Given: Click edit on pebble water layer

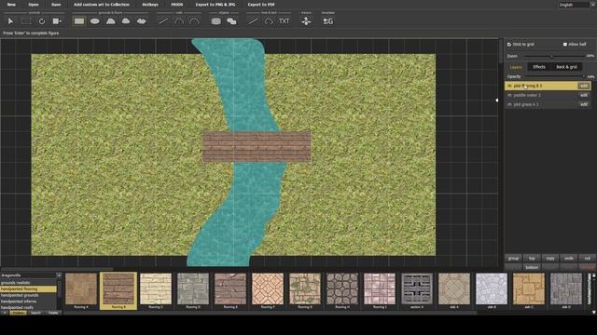Looking at the screenshot, I should [x=584, y=95].
